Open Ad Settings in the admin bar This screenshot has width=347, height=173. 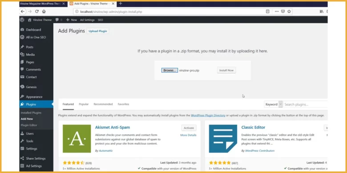tap(87, 20)
